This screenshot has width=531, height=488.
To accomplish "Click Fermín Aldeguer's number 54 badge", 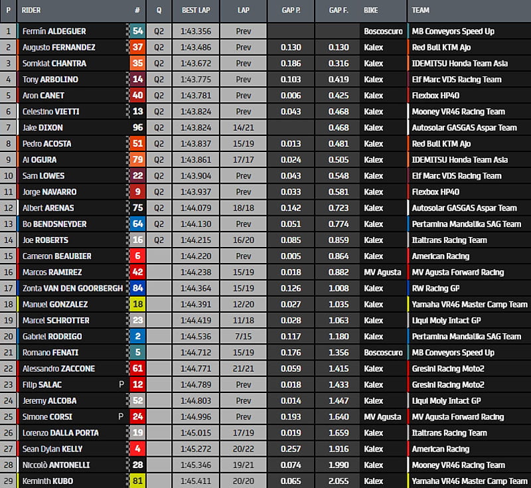I will click(137, 31).
